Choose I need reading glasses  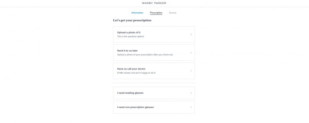coord(154,93)
